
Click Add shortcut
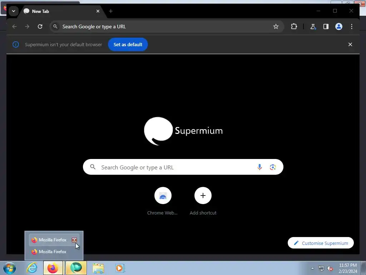pos(203,201)
